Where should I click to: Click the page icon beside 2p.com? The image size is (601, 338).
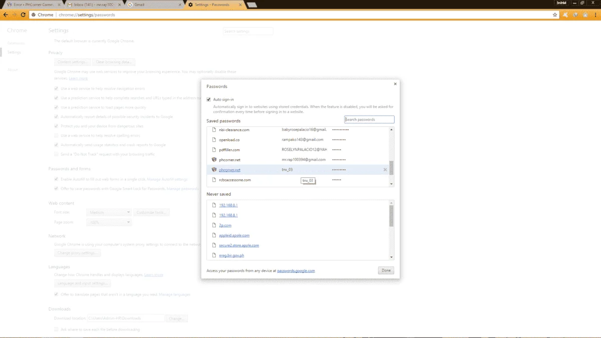tap(214, 225)
